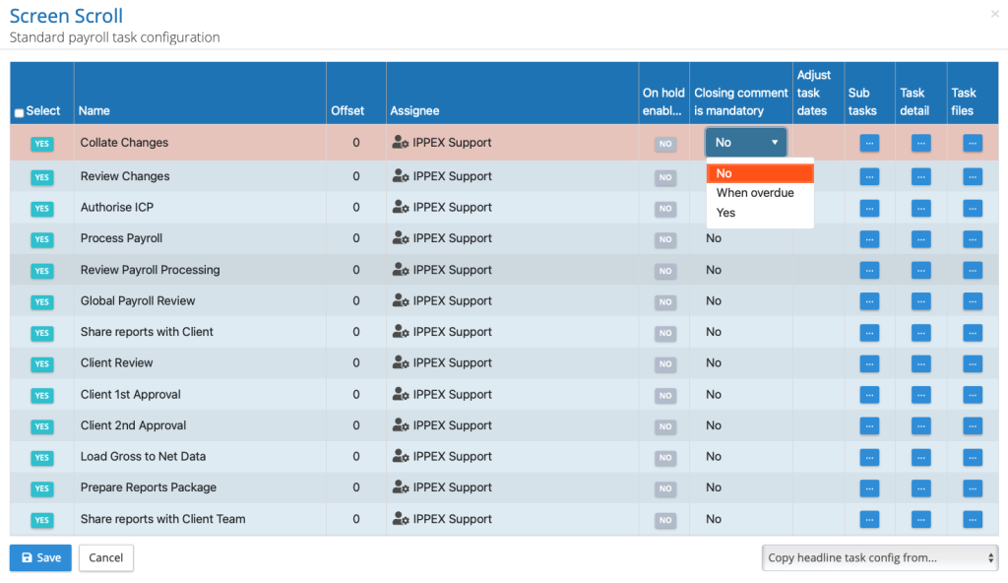Choose 'When overdue' from dropdown list

pos(755,193)
